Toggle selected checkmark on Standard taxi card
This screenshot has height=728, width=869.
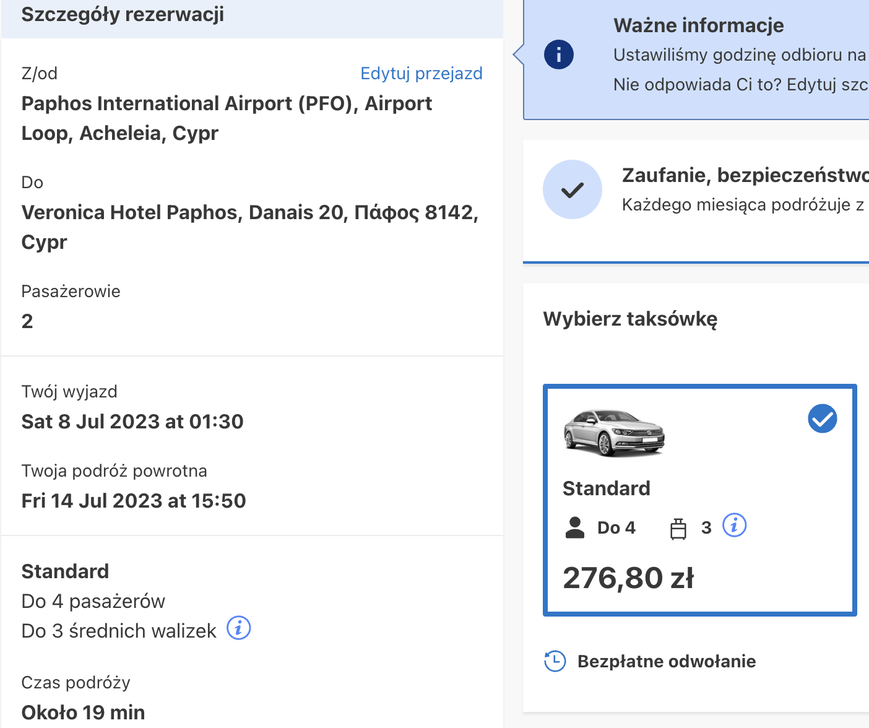click(x=823, y=419)
